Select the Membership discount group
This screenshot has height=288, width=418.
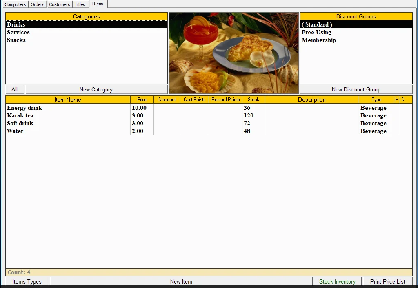356,40
